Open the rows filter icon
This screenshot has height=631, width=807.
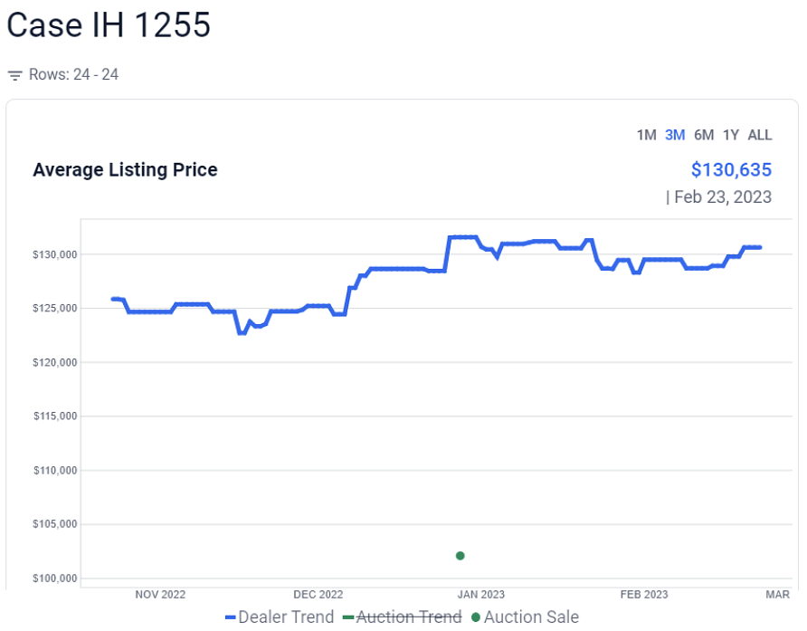pyautogui.click(x=14, y=75)
